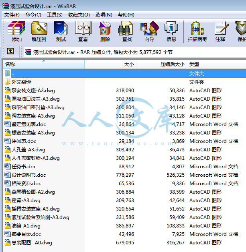
Task: Click the parent folder '..' icon
Action: 7,73
